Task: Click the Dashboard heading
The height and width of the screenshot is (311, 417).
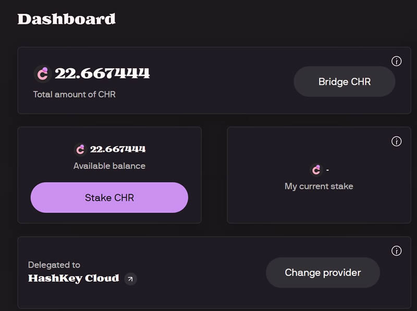Action: tap(66, 19)
